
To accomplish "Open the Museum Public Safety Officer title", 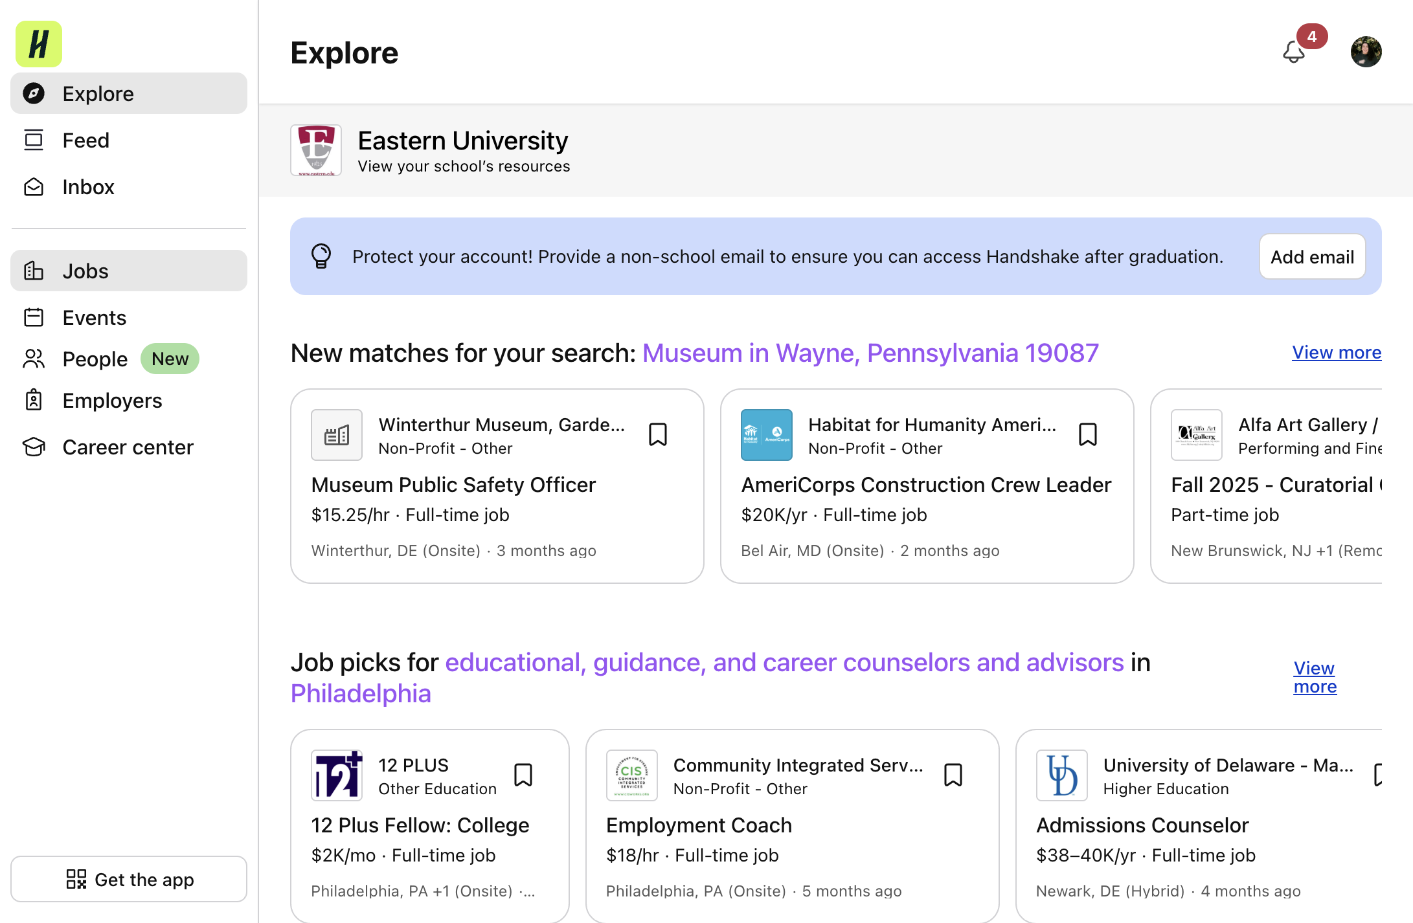I will coord(453,484).
